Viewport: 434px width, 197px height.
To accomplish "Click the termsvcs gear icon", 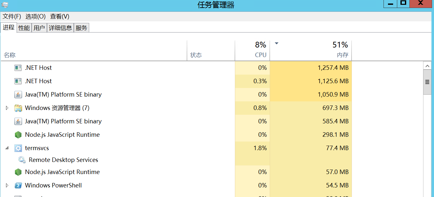I will tap(18, 148).
